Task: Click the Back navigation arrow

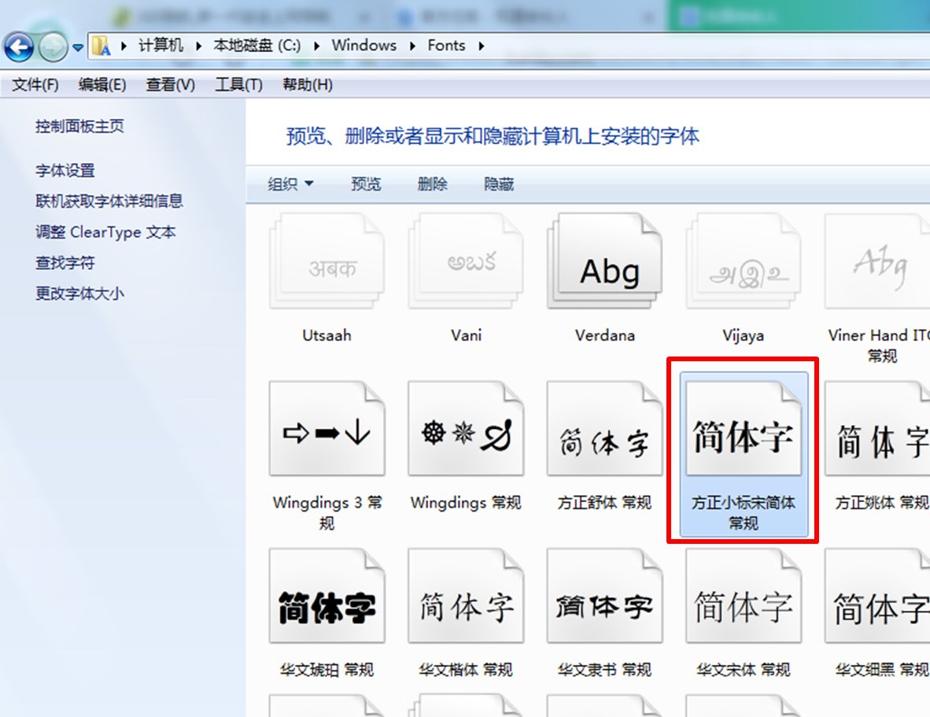Action: [17, 46]
